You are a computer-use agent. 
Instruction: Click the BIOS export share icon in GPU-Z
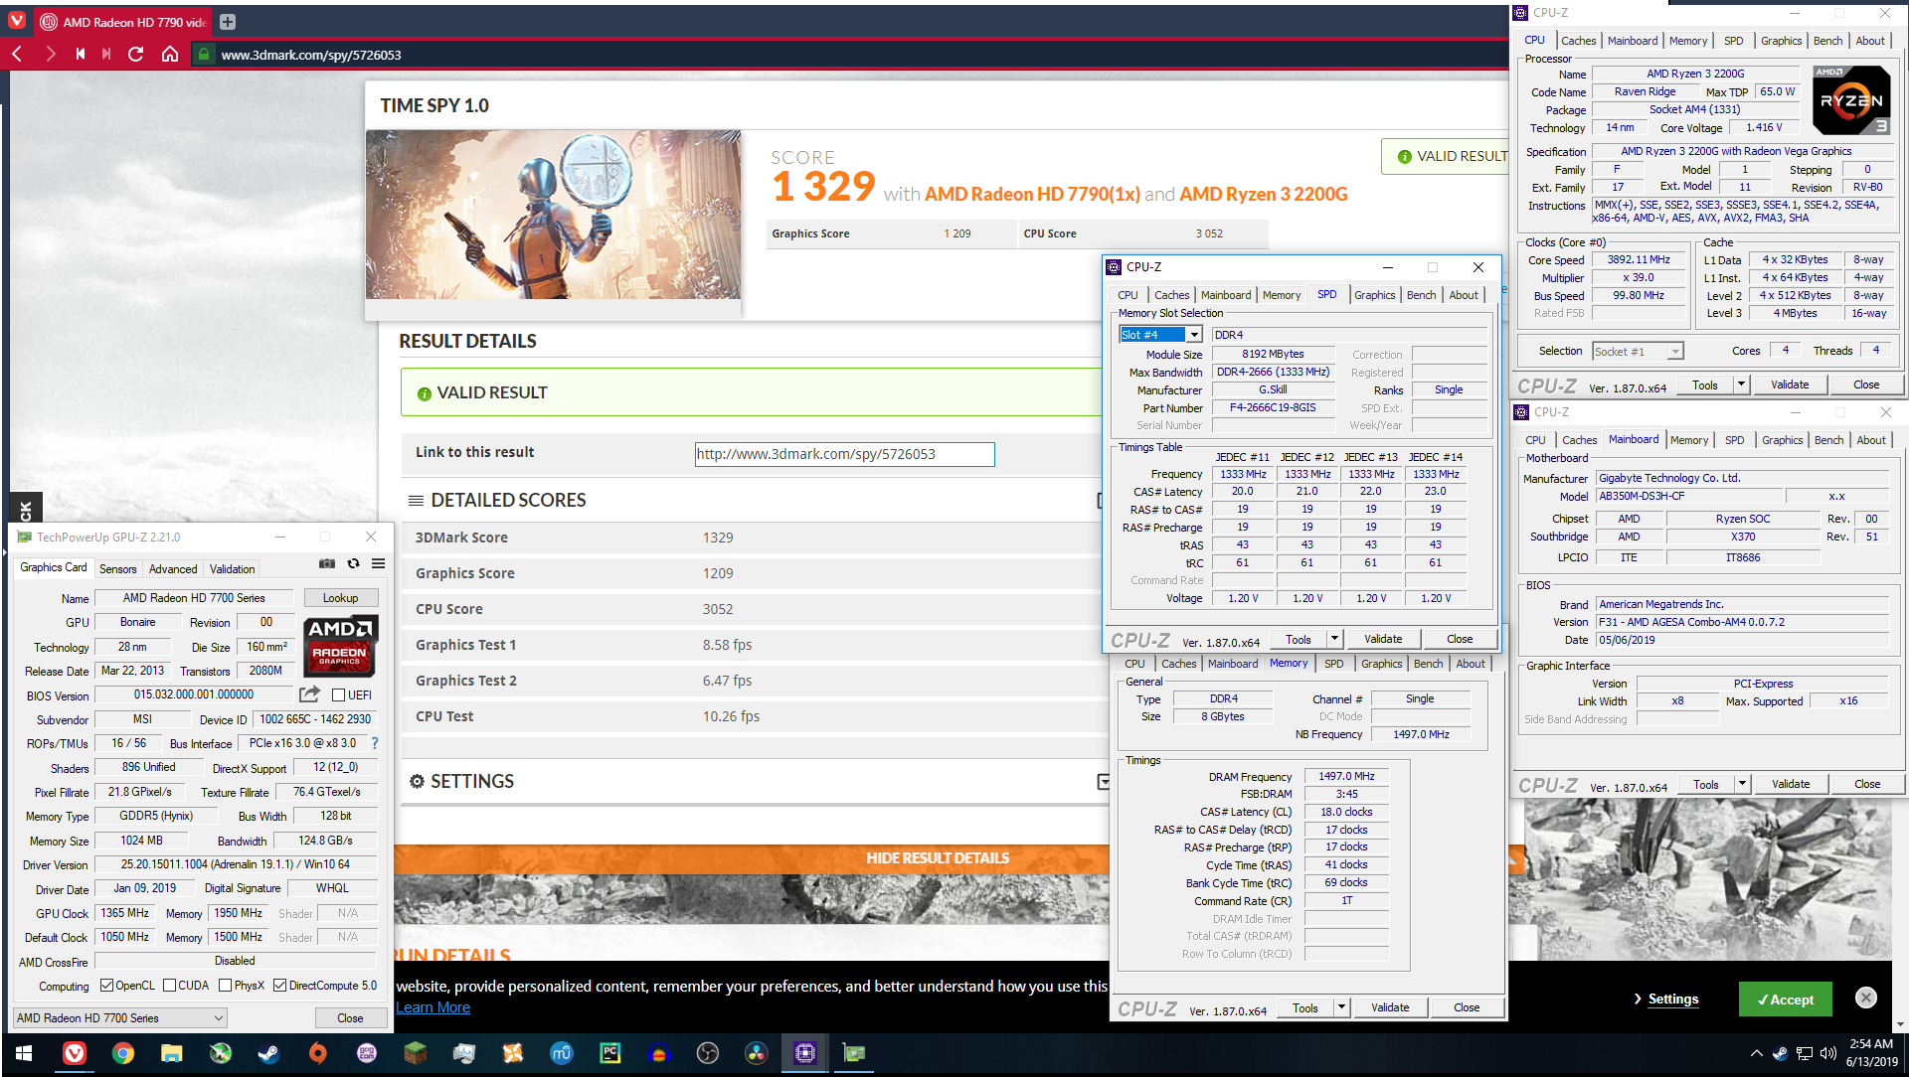point(310,694)
